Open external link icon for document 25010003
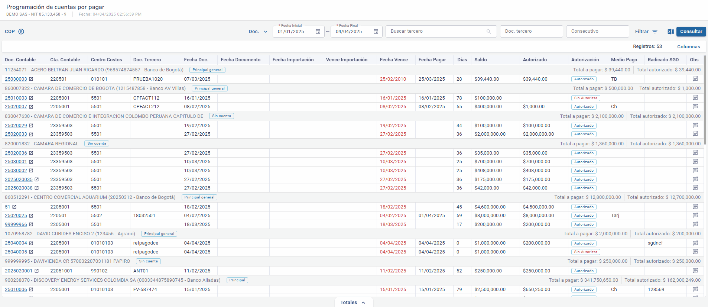Screen dimensions: 708x307 pos(31,98)
